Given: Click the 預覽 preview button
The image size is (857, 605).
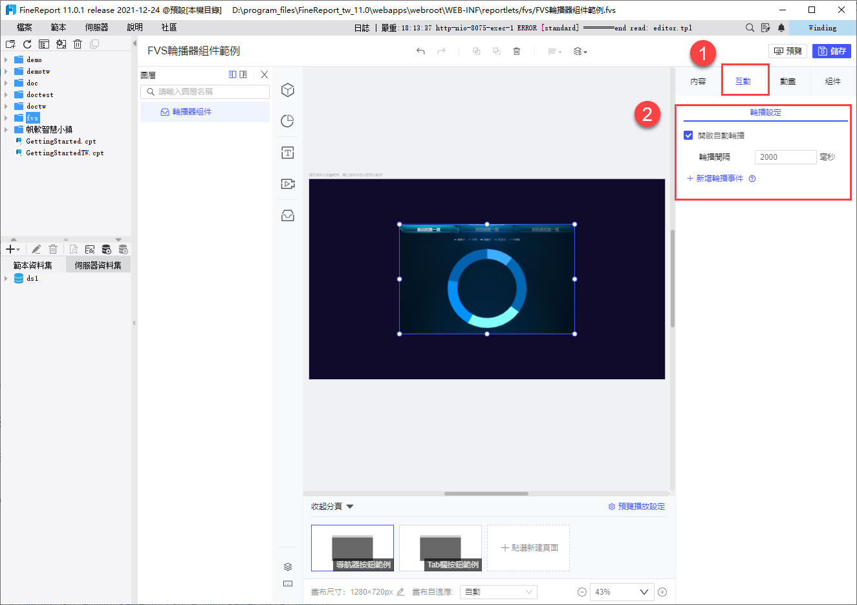Looking at the screenshot, I should point(788,51).
